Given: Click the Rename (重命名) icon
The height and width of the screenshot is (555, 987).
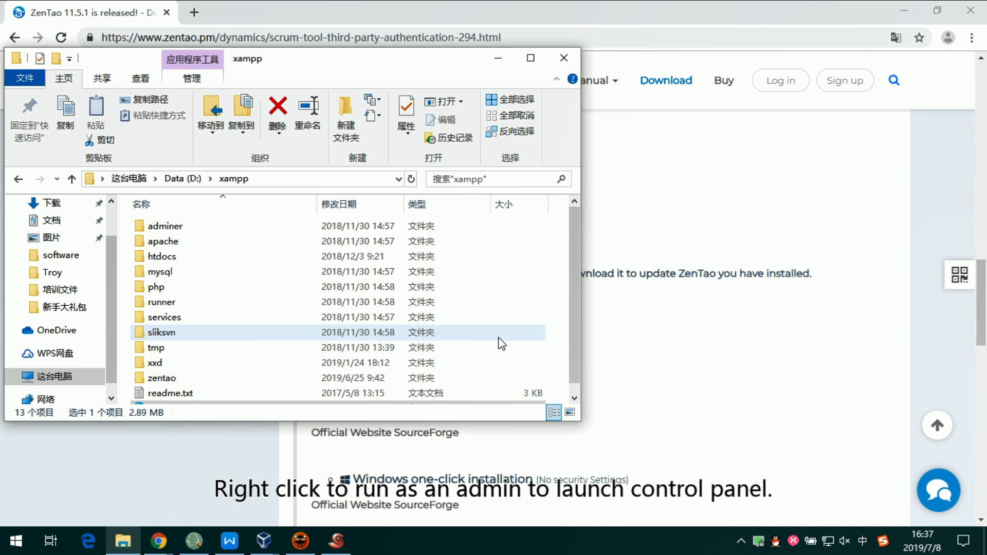Looking at the screenshot, I should [x=308, y=113].
